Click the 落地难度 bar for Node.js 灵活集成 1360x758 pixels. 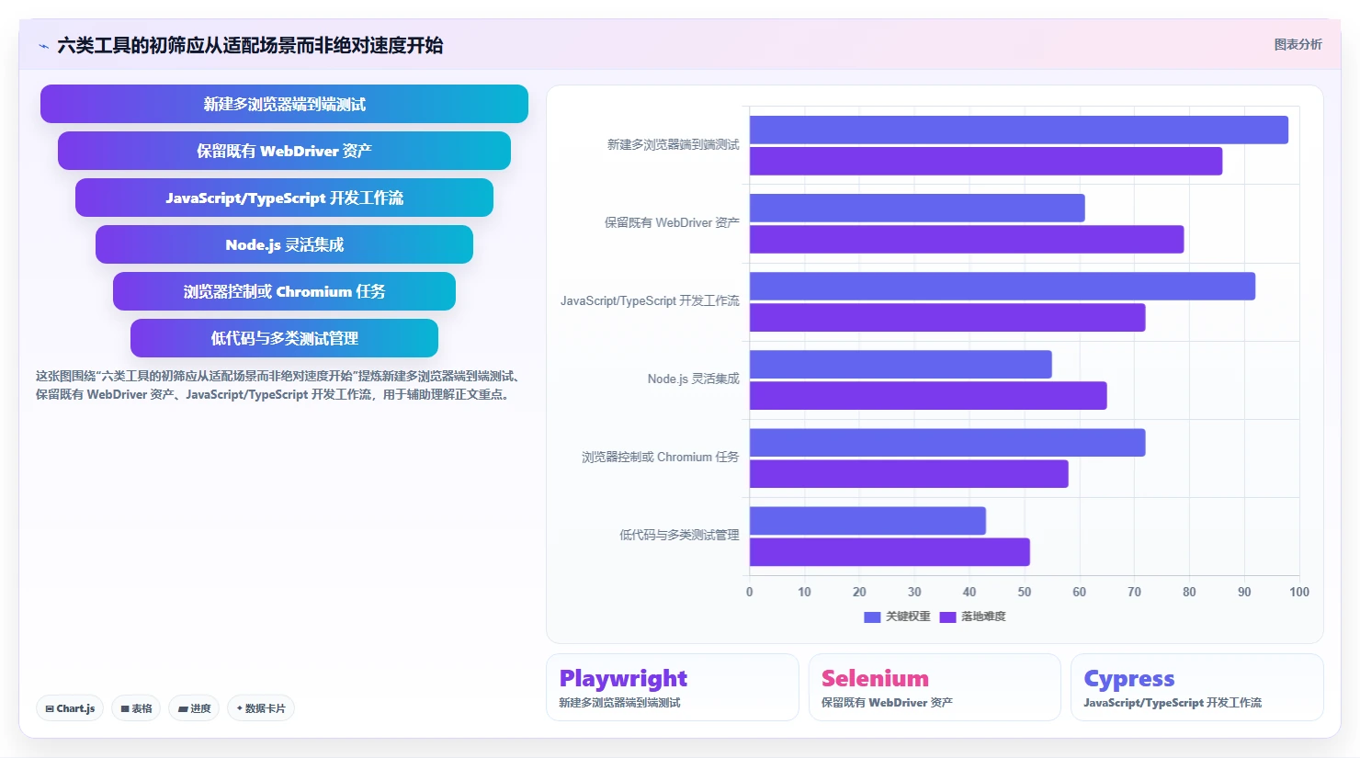(928, 395)
